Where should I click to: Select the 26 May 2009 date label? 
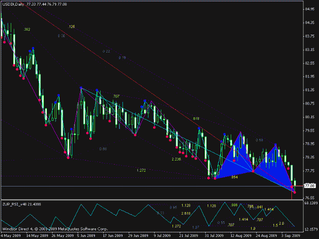click(63, 235)
